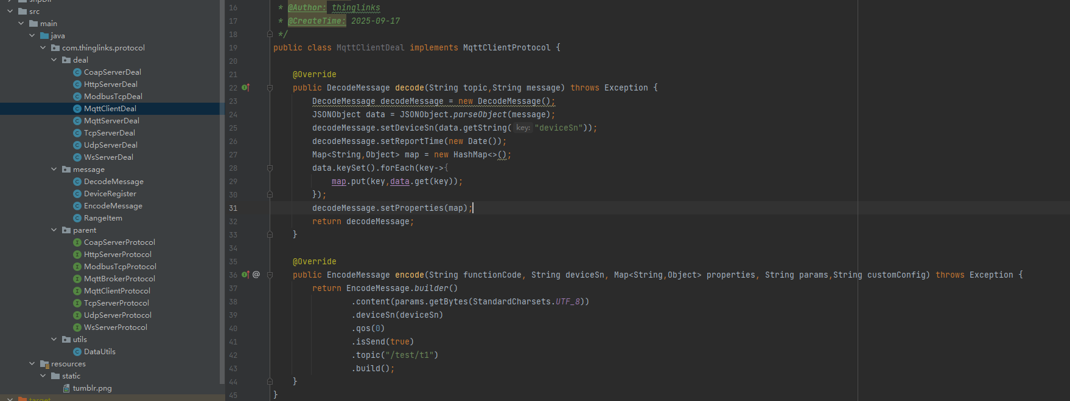Toggle fold marker for encode method on line 36

pyautogui.click(x=270, y=275)
